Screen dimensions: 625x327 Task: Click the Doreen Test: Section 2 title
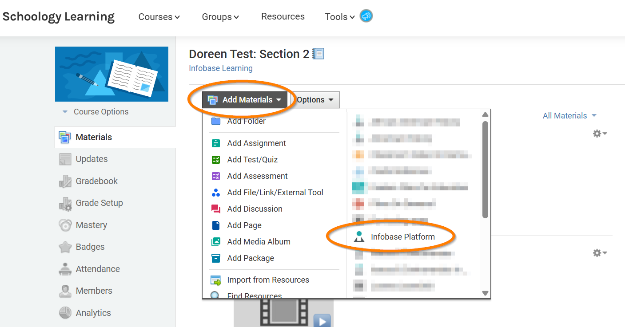[x=249, y=54]
